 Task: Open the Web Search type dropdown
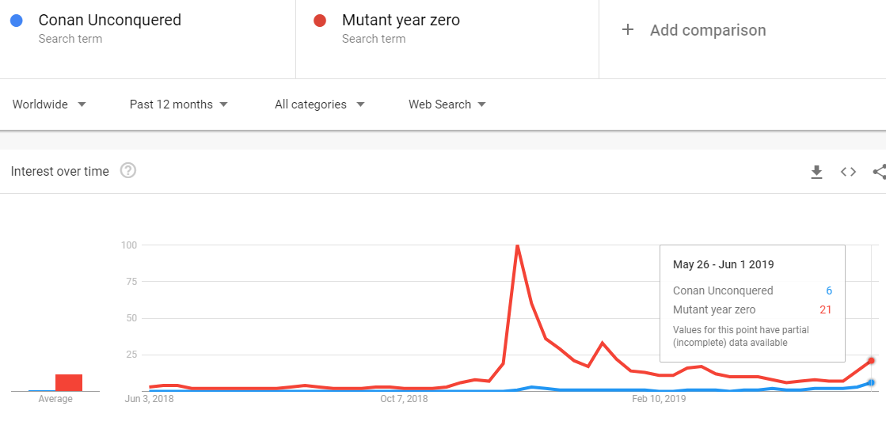click(447, 104)
